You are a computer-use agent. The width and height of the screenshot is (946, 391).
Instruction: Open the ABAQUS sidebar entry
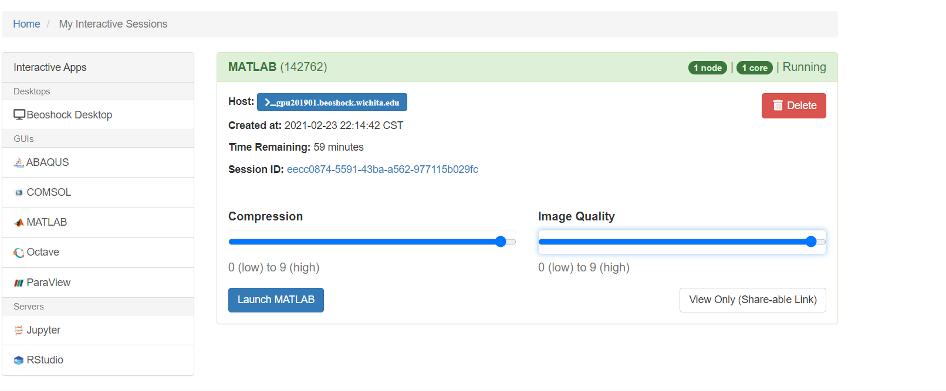coord(98,162)
